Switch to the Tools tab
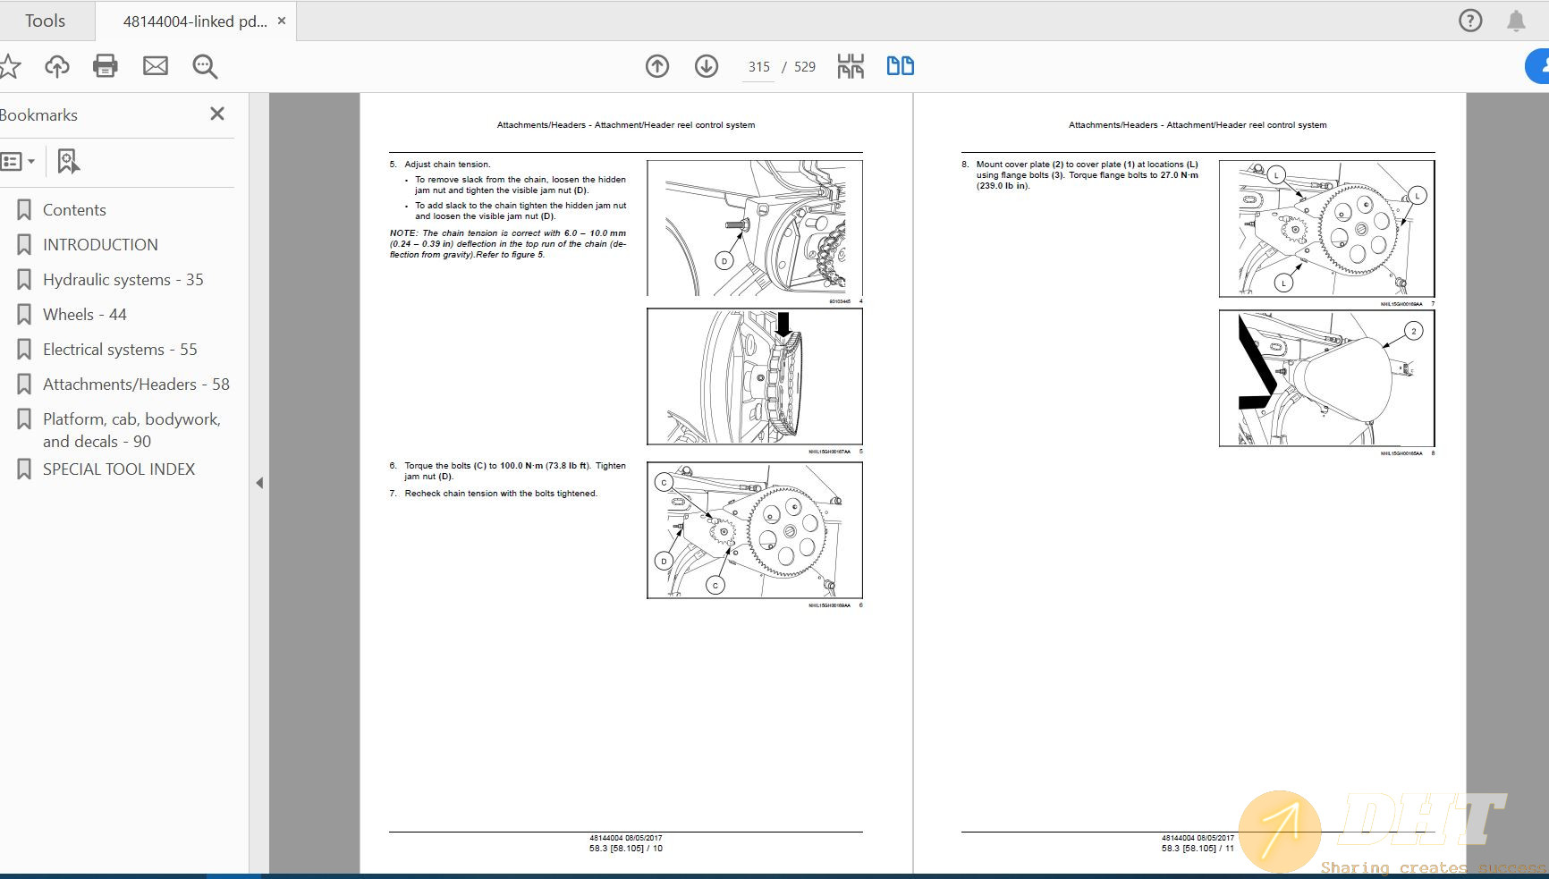Screen dimensions: 1549x879 [x=45, y=21]
